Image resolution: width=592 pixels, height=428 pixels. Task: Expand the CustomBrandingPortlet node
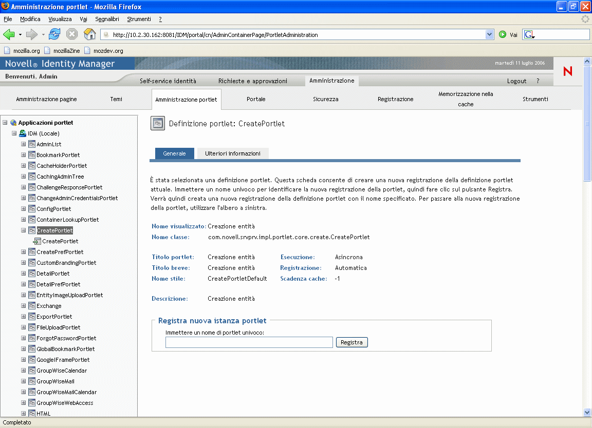tap(24, 263)
